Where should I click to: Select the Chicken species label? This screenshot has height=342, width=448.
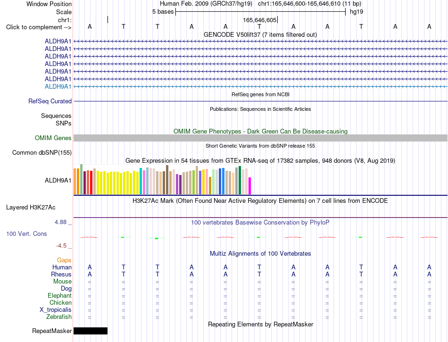click(x=60, y=302)
